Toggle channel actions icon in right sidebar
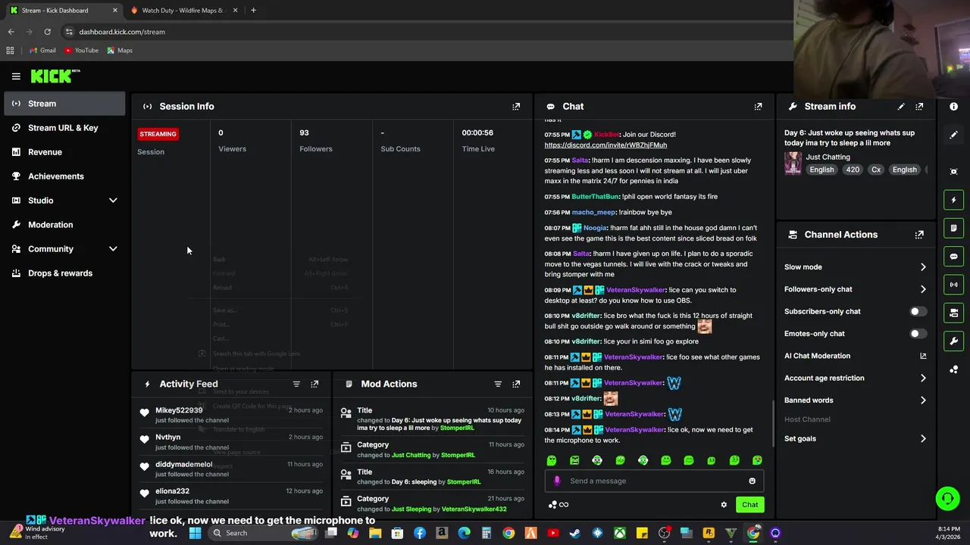Image resolution: width=970 pixels, height=545 pixels. tap(954, 313)
